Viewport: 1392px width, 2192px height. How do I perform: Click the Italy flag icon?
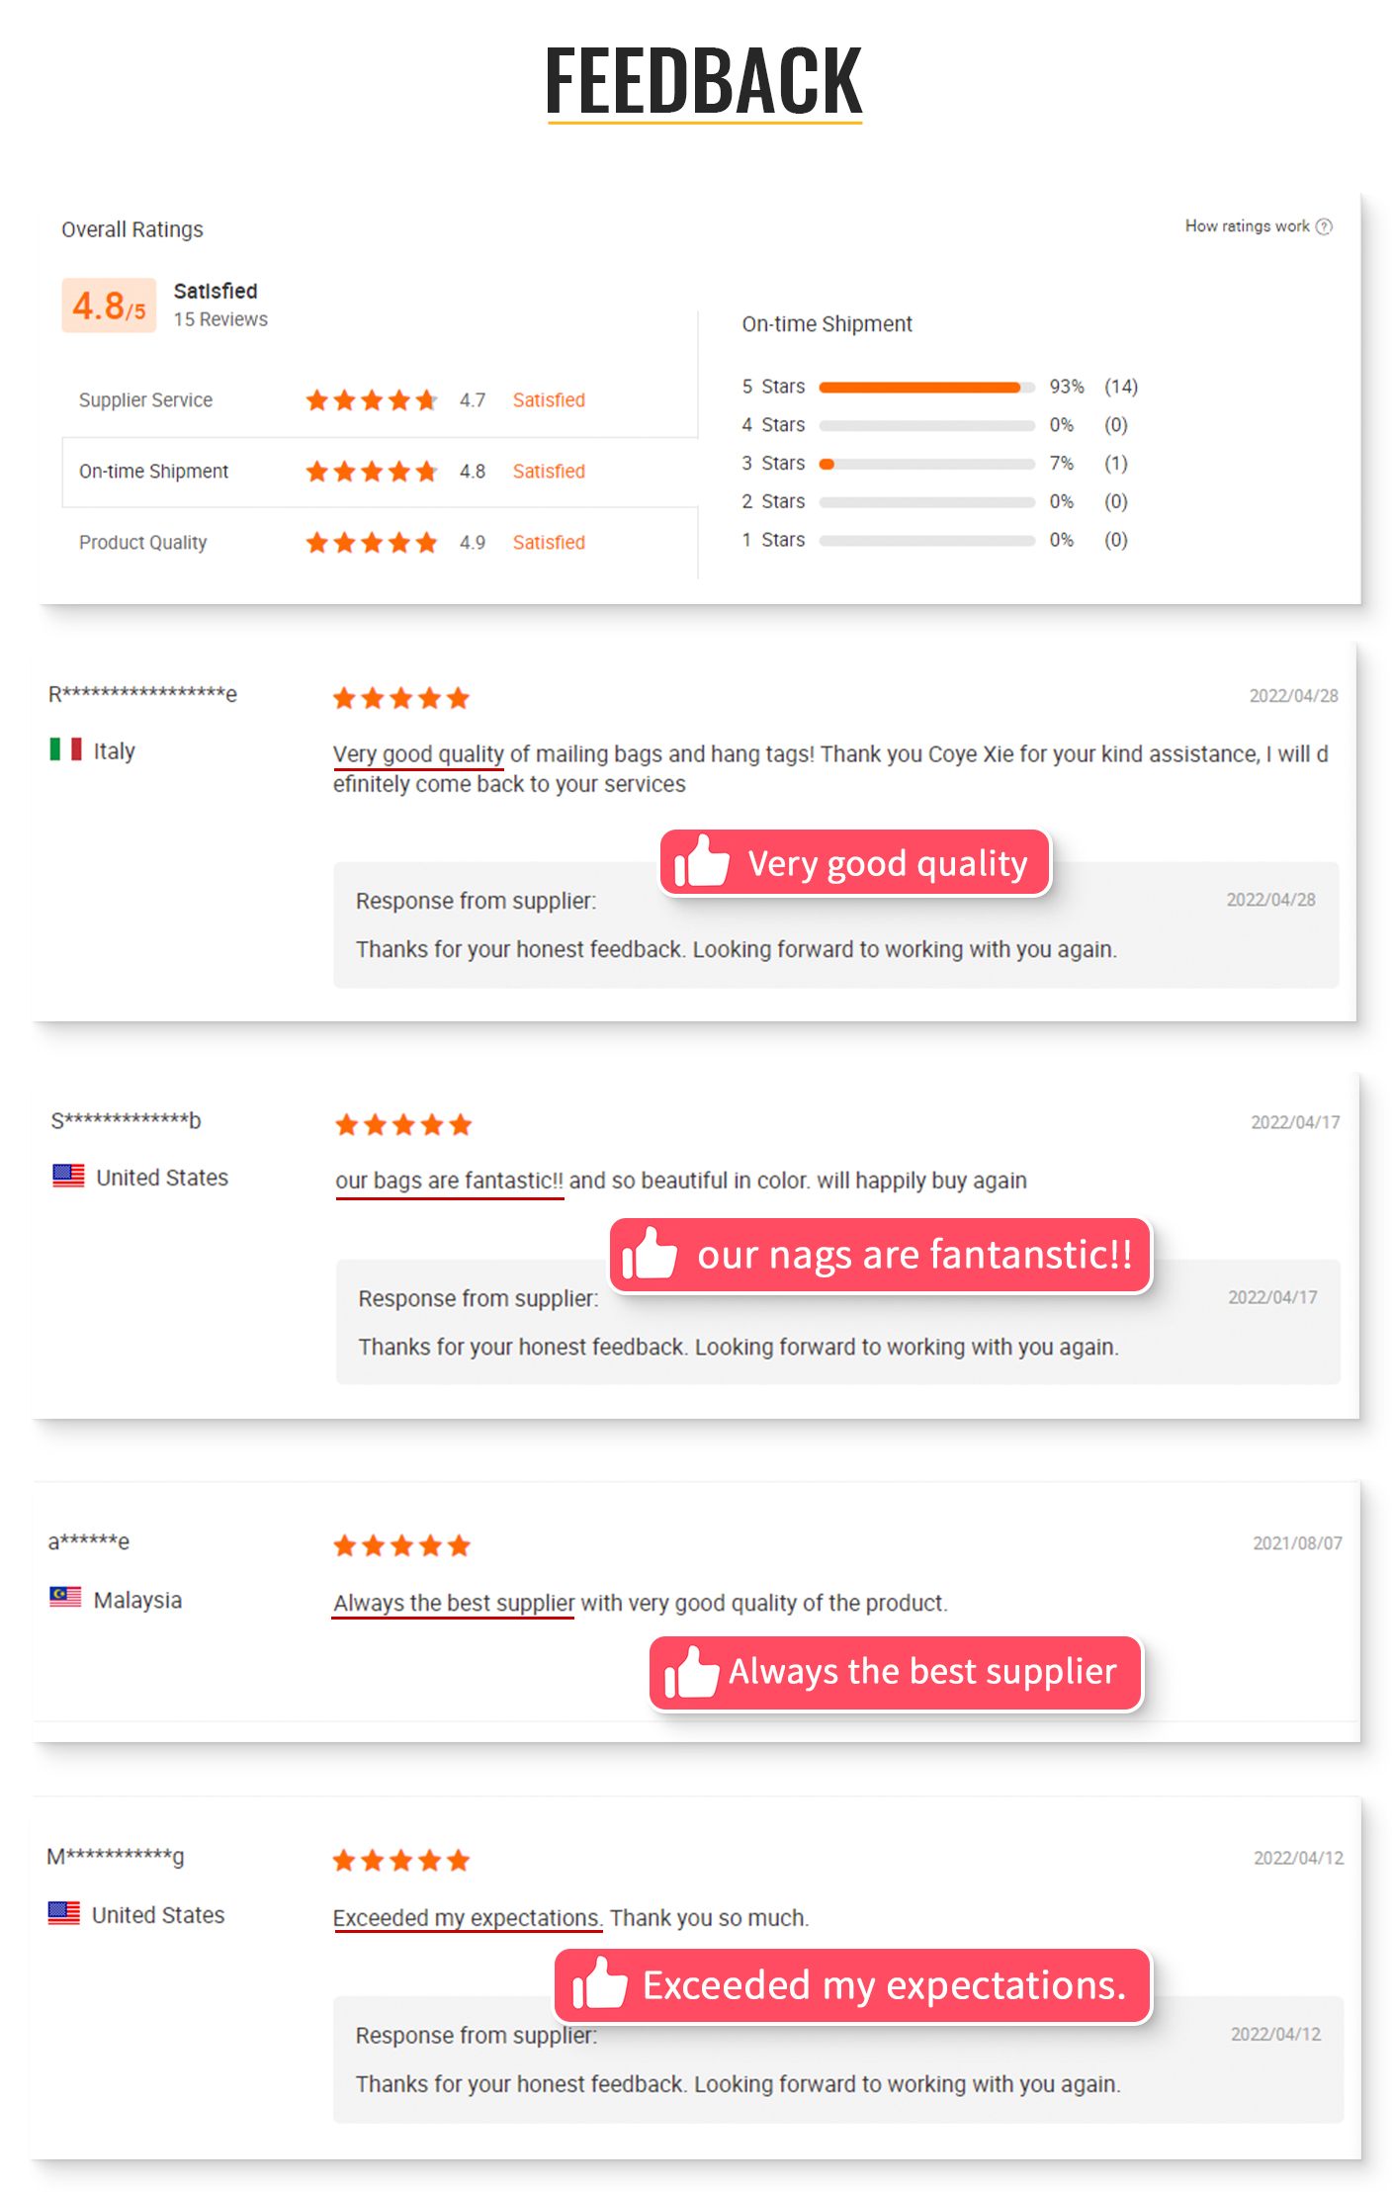coord(65,749)
